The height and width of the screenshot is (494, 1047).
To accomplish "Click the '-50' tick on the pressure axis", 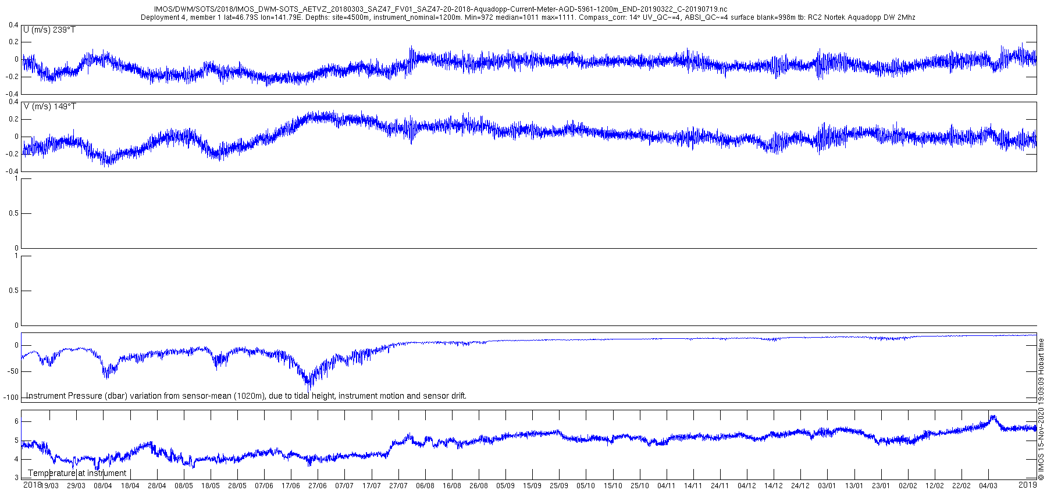I will point(13,371).
